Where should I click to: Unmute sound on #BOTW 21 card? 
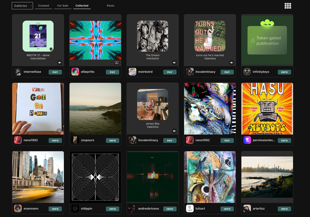coord(60,63)
